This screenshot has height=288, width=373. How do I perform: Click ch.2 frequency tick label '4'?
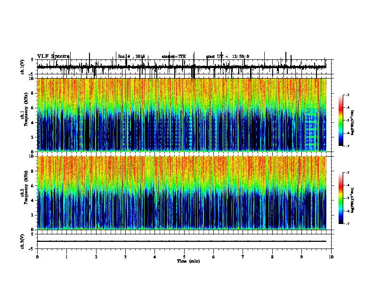[x=33, y=200]
